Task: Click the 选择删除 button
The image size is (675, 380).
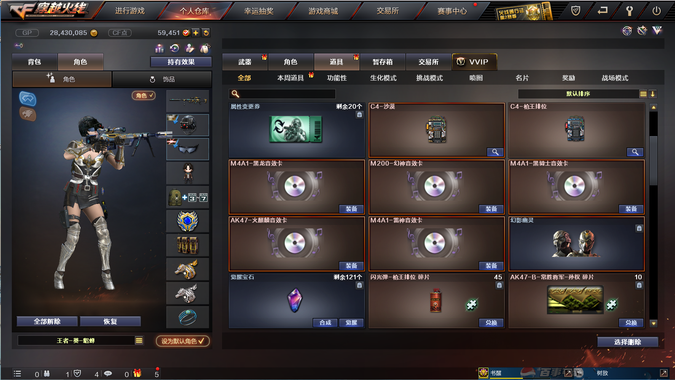Action: 628,342
